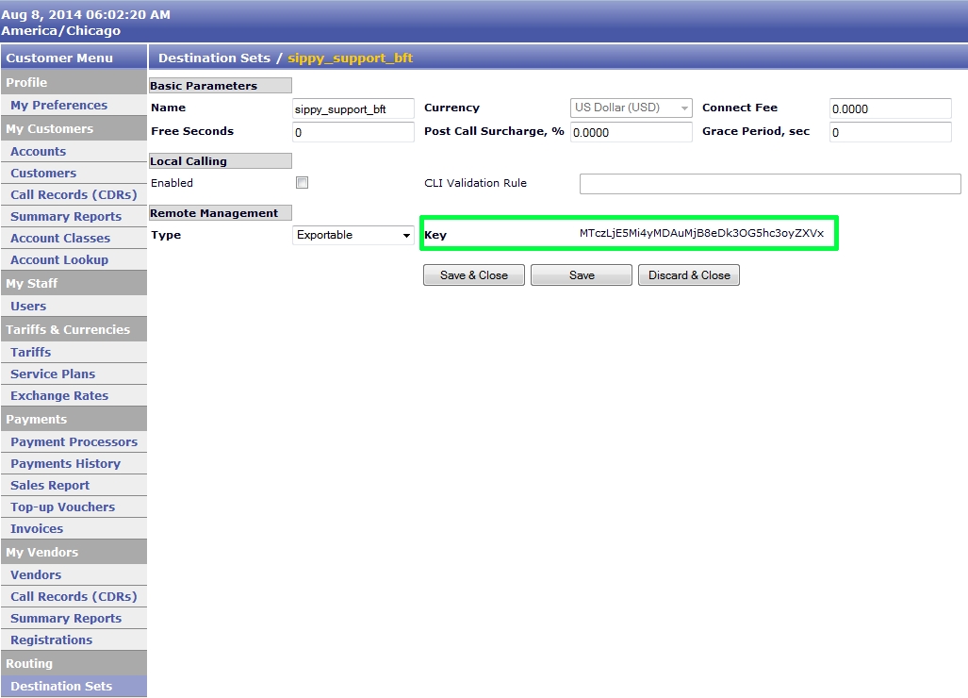Select the Free Seconds value field

[x=353, y=131]
